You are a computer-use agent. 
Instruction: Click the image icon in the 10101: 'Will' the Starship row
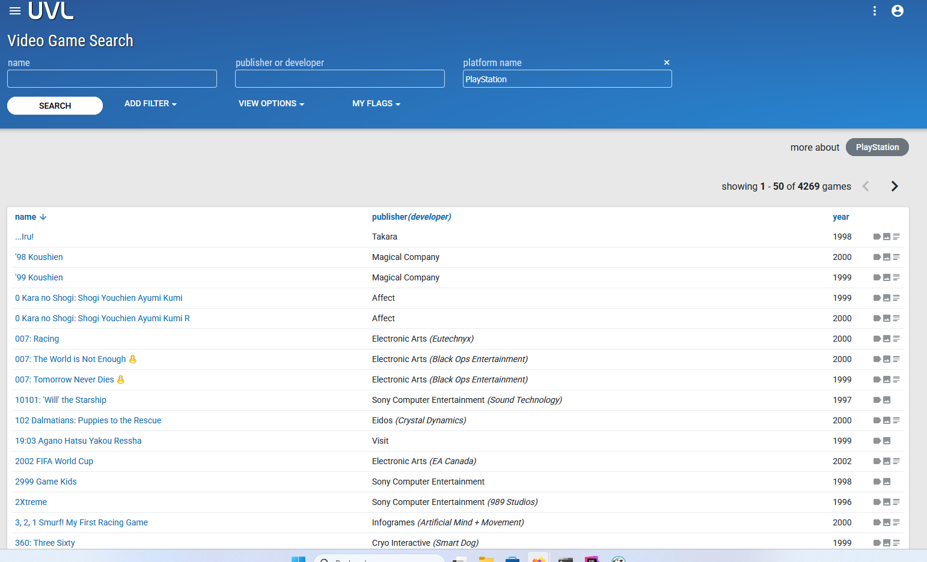click(x=887, y=400)
